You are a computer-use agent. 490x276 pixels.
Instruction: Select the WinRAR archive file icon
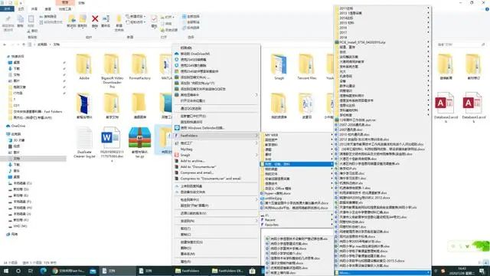coord(139,138)
